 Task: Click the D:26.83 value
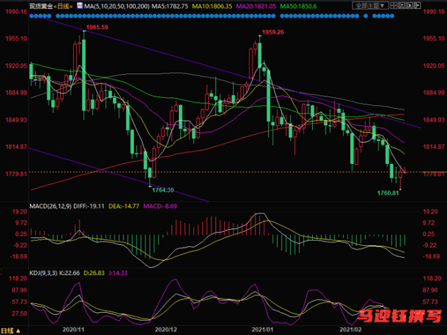(x=94, y=273)
